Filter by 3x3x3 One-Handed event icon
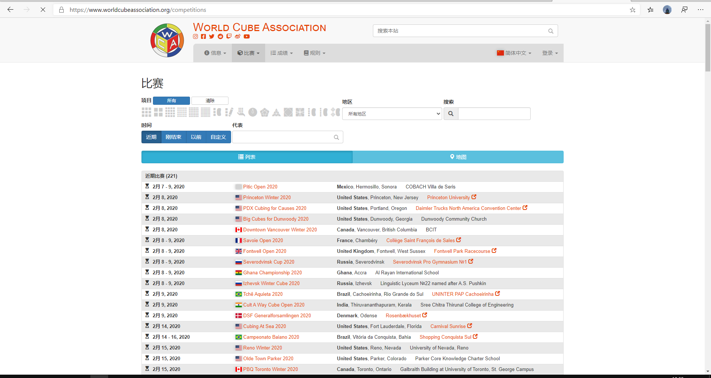The image size is (711, 378). [x=241, y=112]
